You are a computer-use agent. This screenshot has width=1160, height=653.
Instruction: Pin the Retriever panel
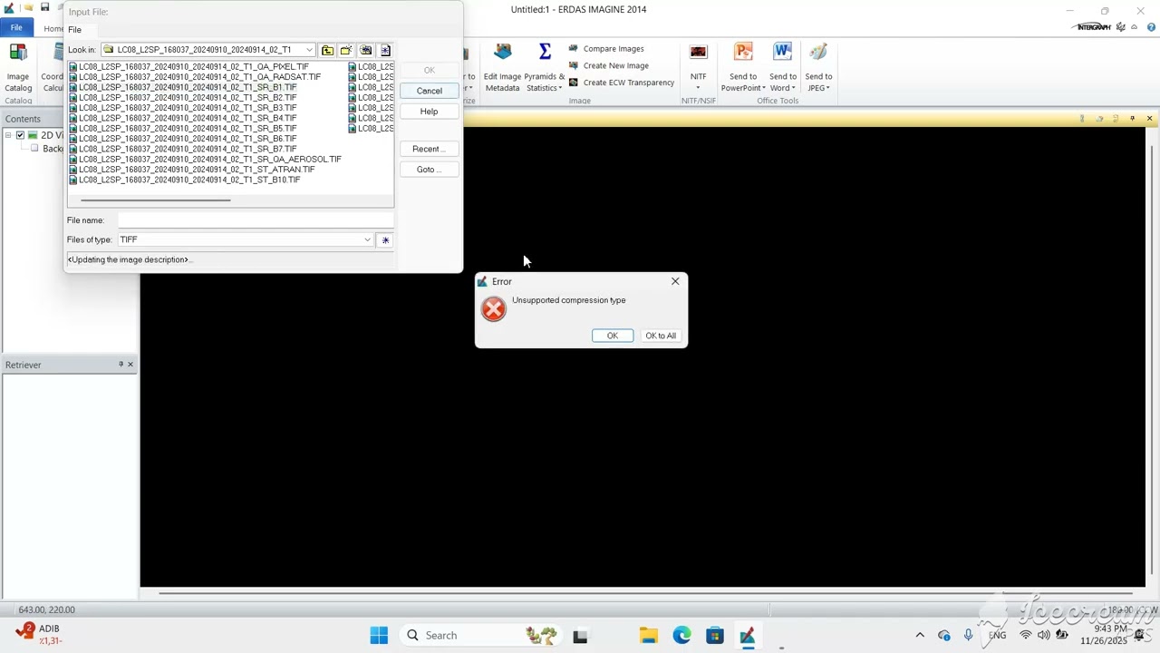[x=121, y=365]
